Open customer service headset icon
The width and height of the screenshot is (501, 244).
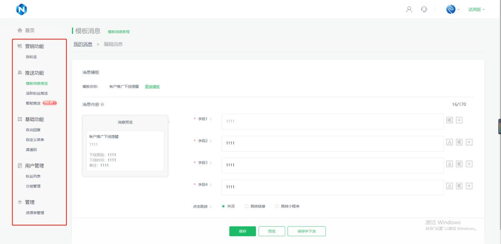point(424,9)
